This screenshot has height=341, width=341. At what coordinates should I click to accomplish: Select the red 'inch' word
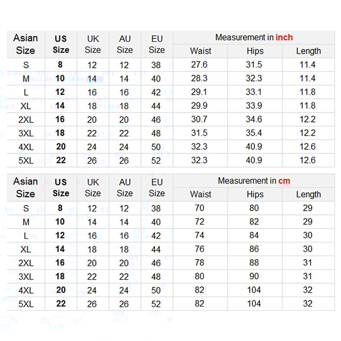click(284, 38)
